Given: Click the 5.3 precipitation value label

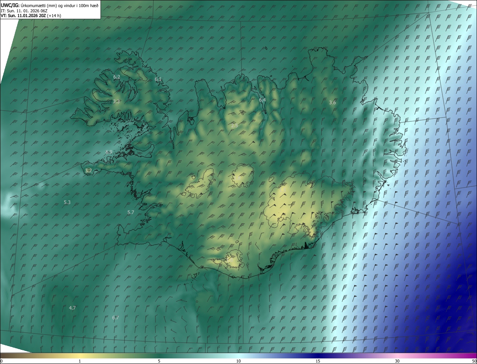Looking at the screenshot, I should point(67,202).
